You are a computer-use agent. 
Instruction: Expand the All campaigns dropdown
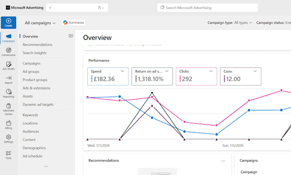click(40, 23)
